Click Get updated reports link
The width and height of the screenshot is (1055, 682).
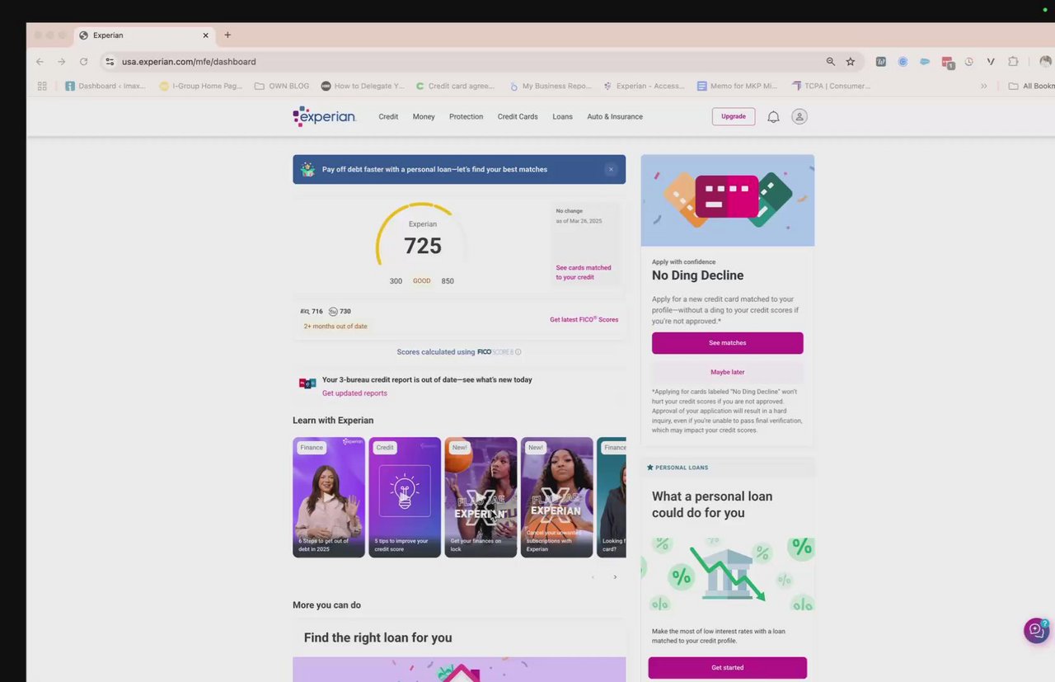point(354,393)
